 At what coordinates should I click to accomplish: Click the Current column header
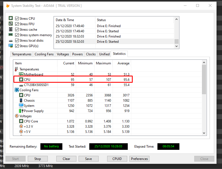tap(67, 63)
